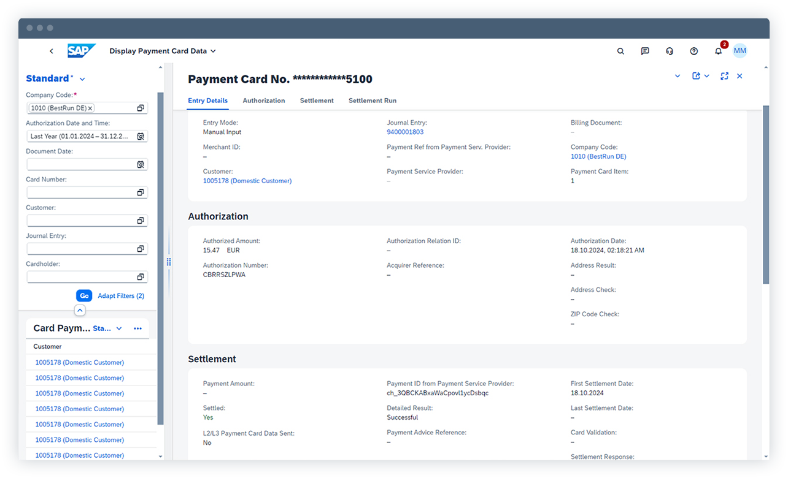Click the headset support icon
This screenshot has width=788, height=478.
click(670, 51)
